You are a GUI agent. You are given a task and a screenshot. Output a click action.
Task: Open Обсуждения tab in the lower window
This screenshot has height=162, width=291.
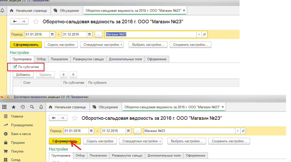[x=105, y=107]
